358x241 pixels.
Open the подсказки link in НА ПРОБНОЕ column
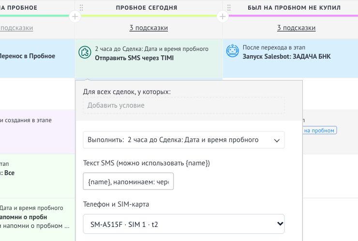click(x=16, y=28)
